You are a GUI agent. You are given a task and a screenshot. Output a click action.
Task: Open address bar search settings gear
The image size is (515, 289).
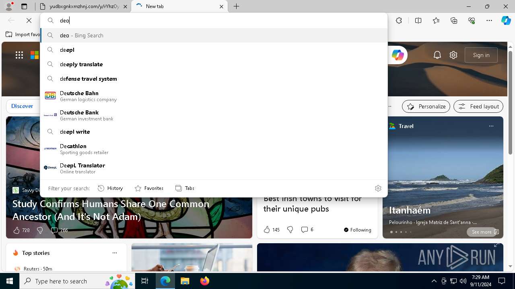tap(378, 188)
